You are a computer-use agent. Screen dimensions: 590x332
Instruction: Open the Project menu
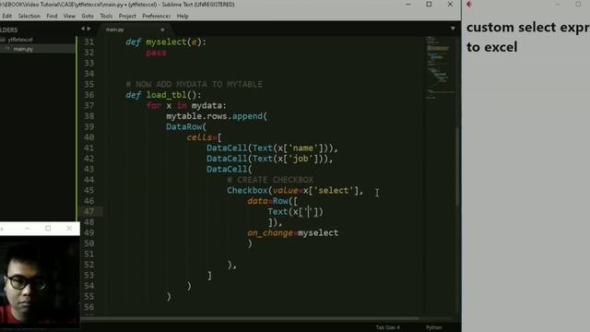click(x=127, y=17)
